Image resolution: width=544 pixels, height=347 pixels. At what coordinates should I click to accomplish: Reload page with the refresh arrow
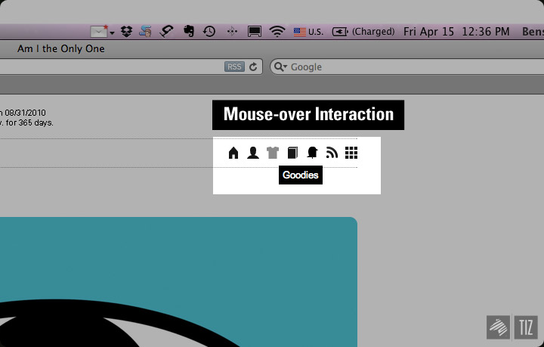click(253, 67)
